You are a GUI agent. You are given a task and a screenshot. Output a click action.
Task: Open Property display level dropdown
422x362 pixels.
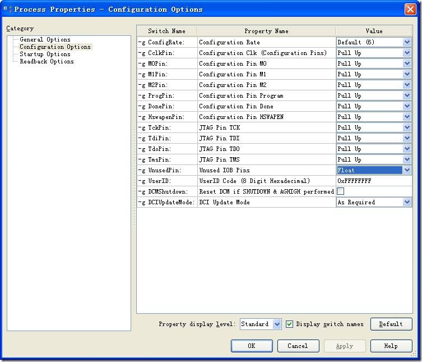[277, 324]
